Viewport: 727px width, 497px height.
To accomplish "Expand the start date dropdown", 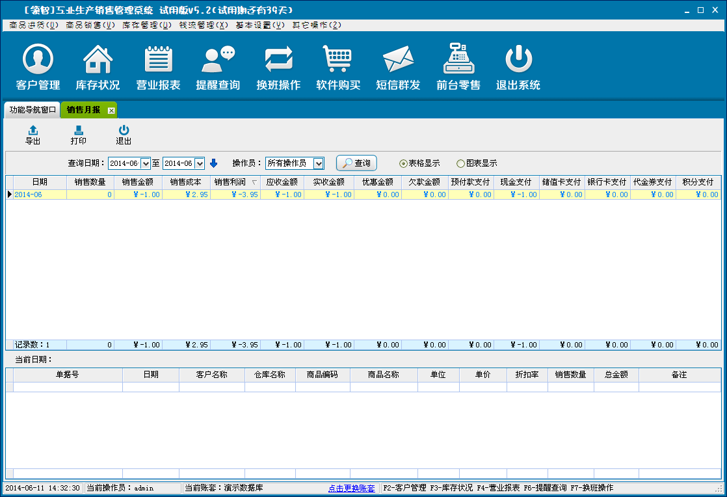I will click(x=145, y=163).
